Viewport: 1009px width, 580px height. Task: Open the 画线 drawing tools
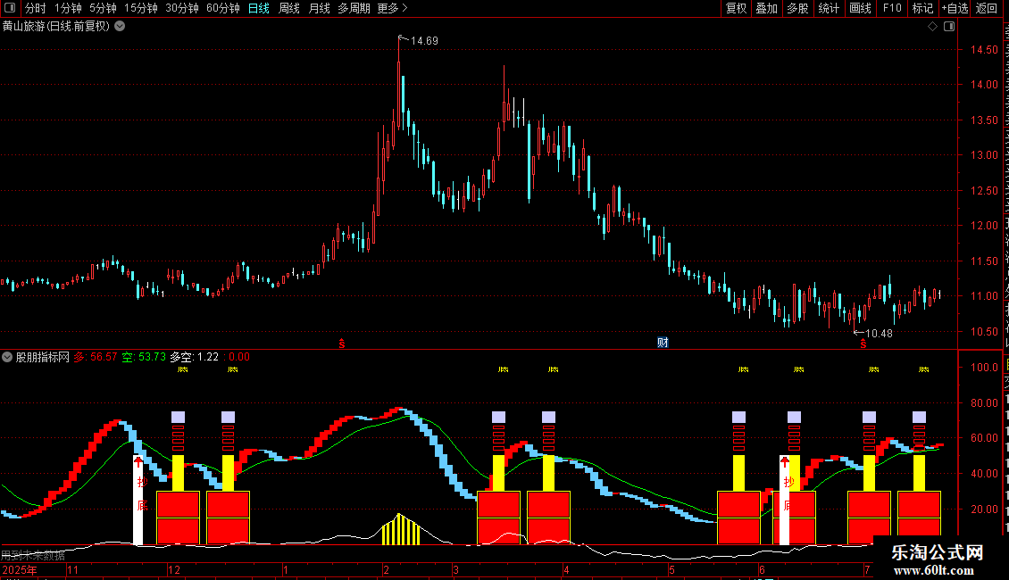[x=861, y=8]
